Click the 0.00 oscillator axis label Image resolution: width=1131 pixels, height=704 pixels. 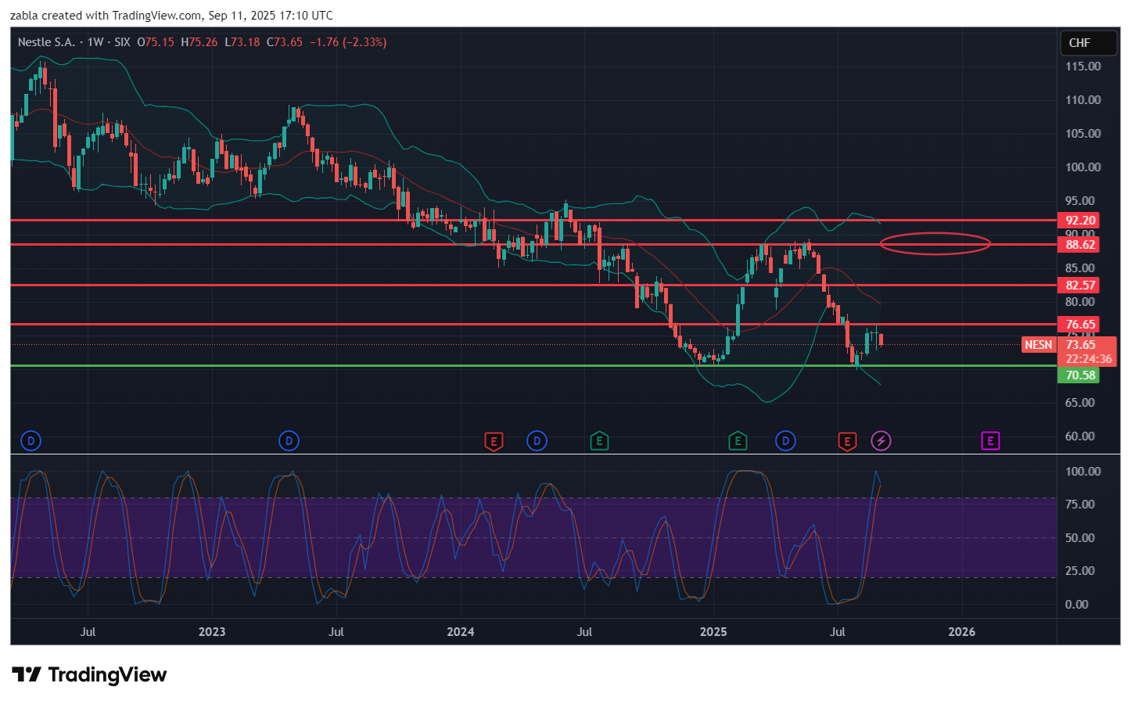coord(1076,605)
